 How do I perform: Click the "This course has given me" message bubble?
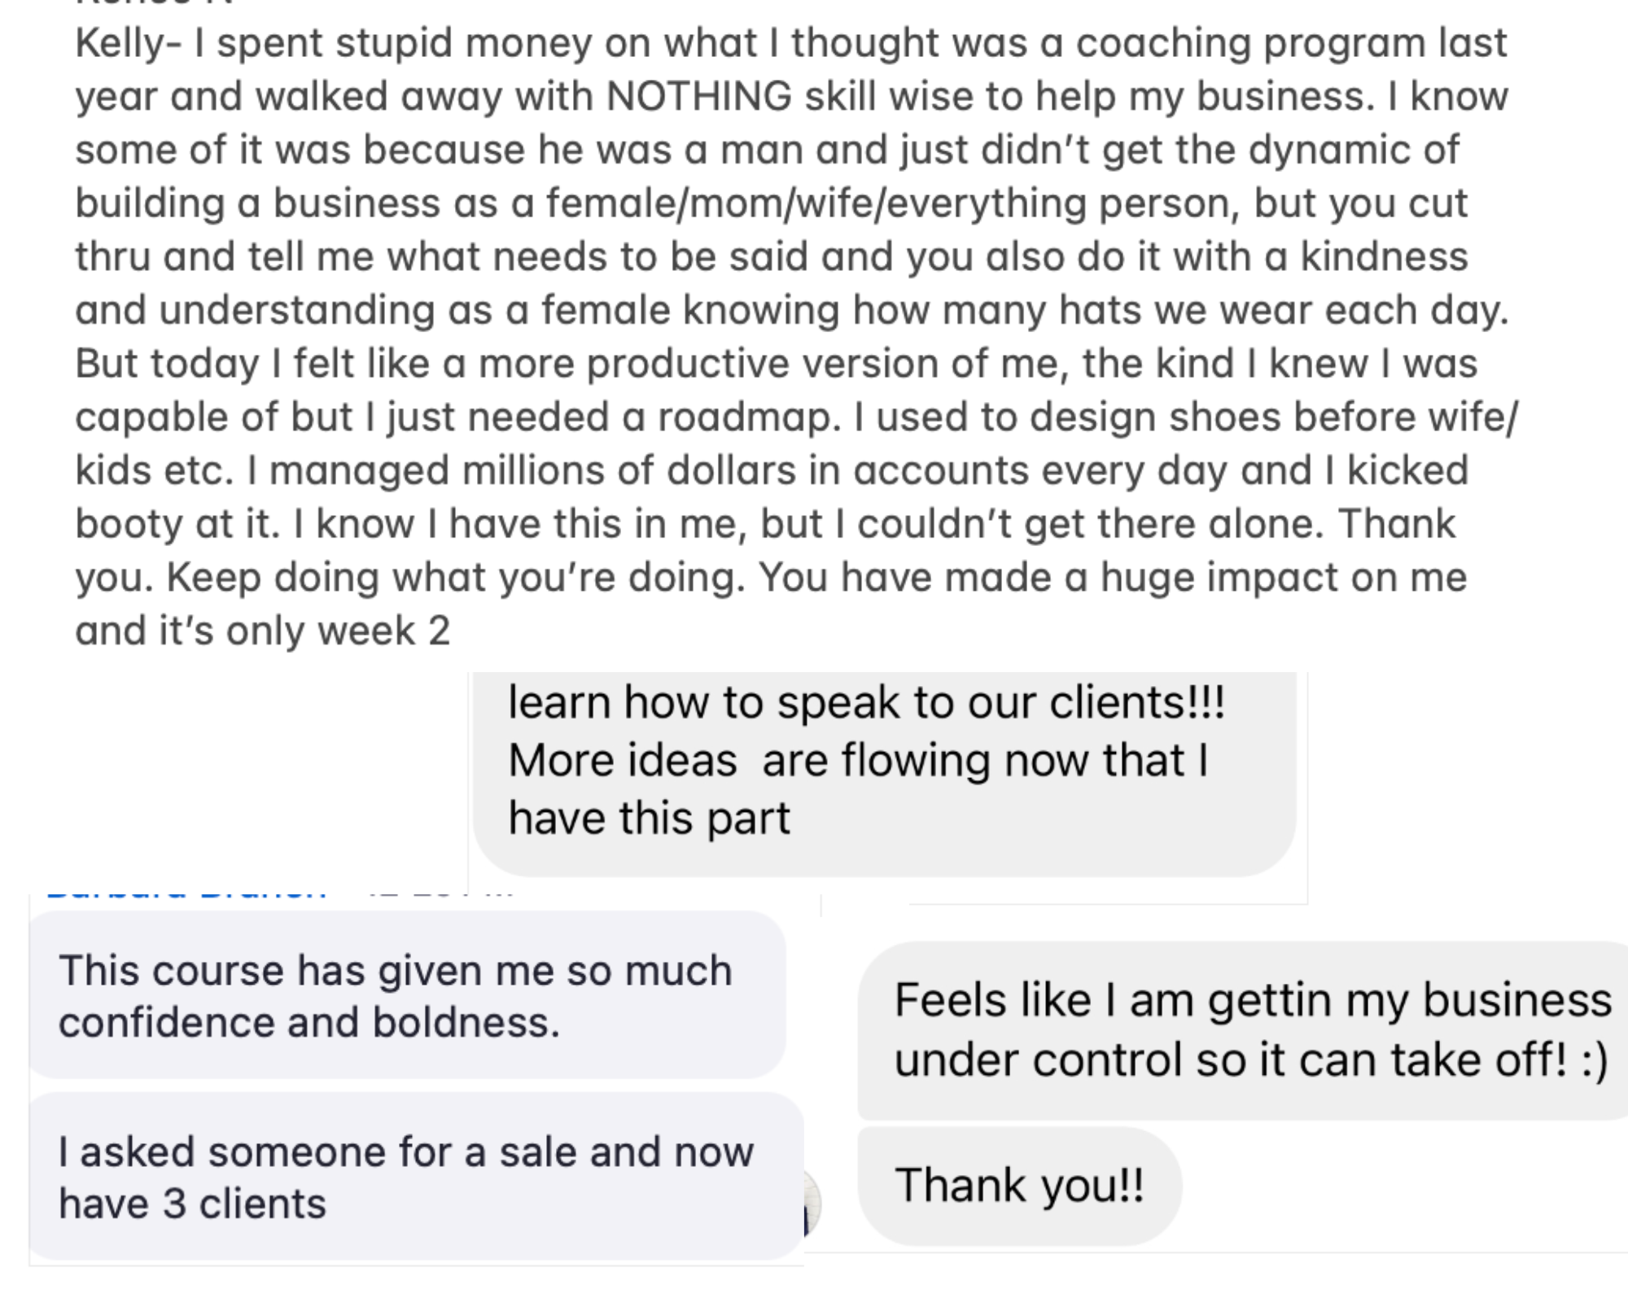pos(407,995)
